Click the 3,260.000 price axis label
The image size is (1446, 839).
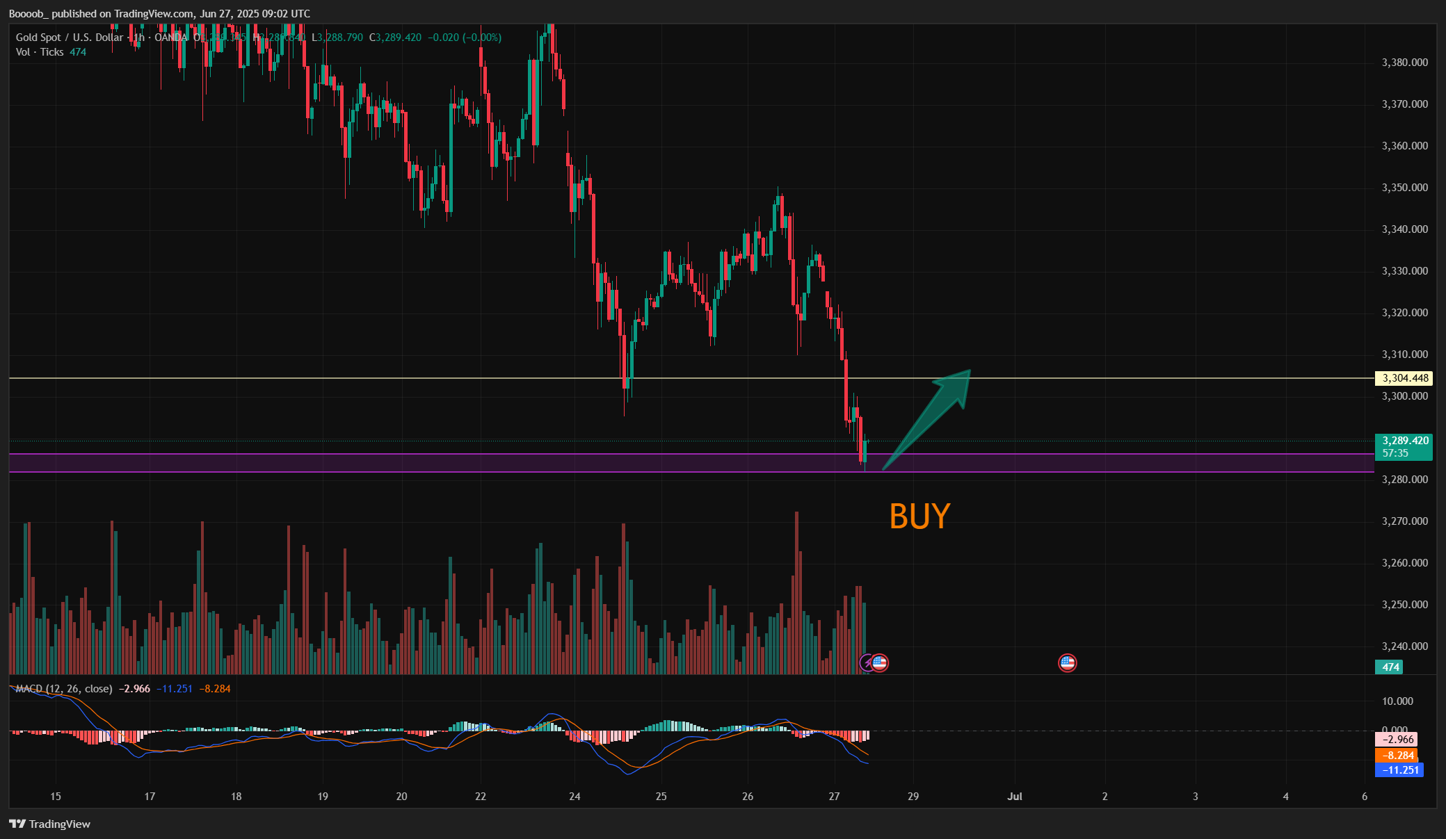coord(1405,563)
